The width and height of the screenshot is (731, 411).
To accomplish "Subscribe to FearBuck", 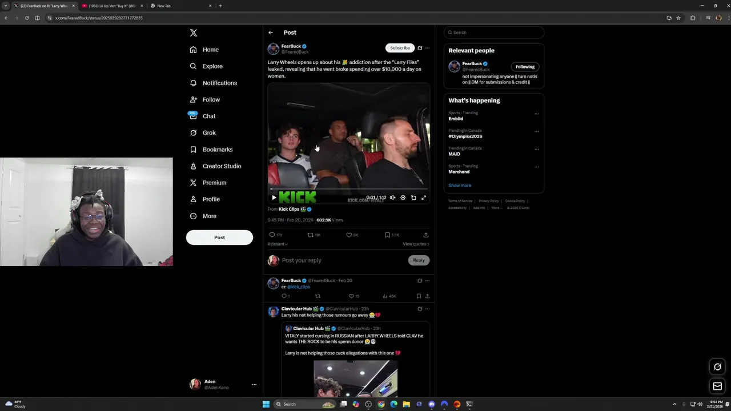I will point(400,48).
